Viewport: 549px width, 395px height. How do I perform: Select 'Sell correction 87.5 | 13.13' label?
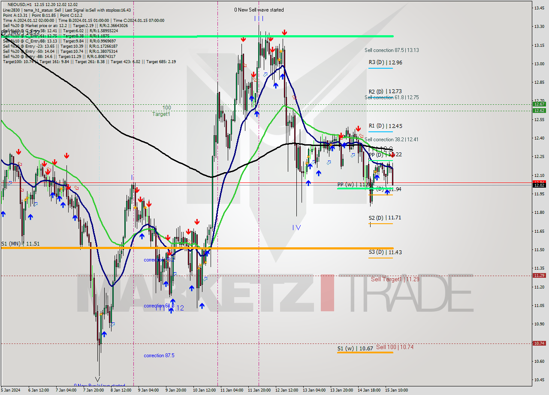click(392, 50)
